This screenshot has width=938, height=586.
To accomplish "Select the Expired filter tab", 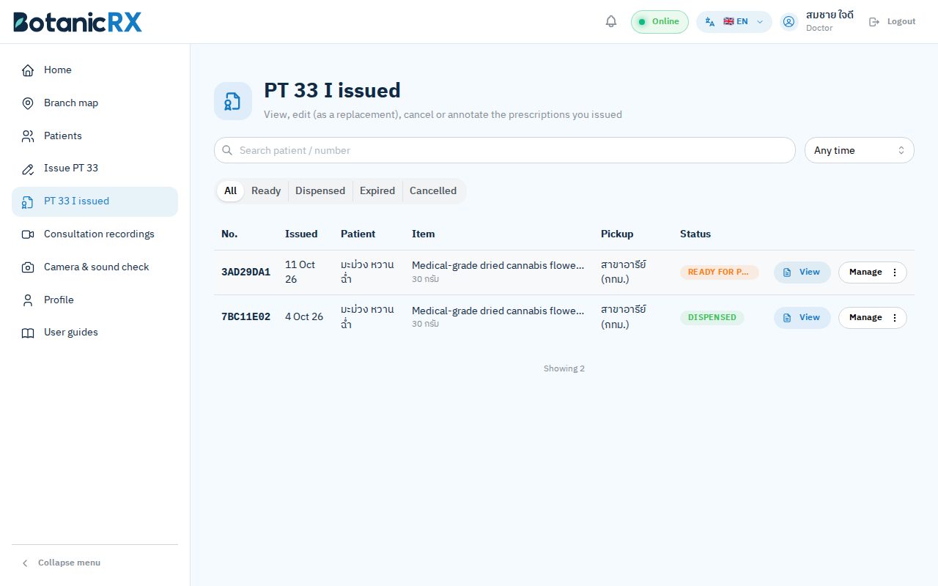I will click(377, 191).
